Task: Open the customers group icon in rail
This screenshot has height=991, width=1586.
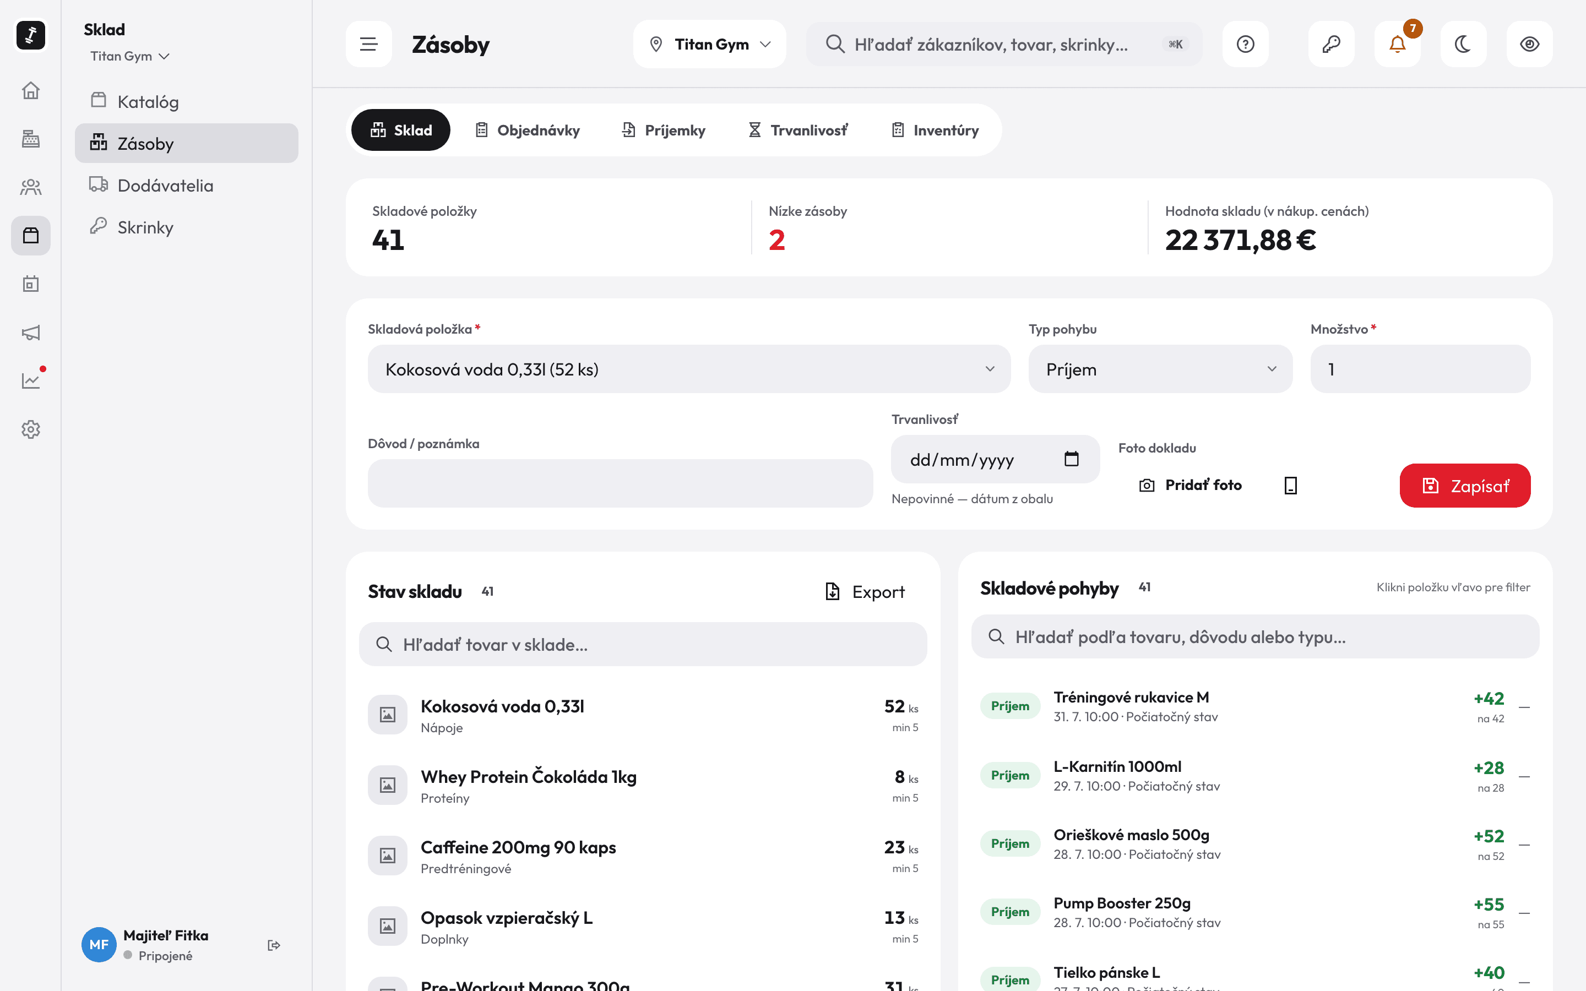Action: pos(30,187)
